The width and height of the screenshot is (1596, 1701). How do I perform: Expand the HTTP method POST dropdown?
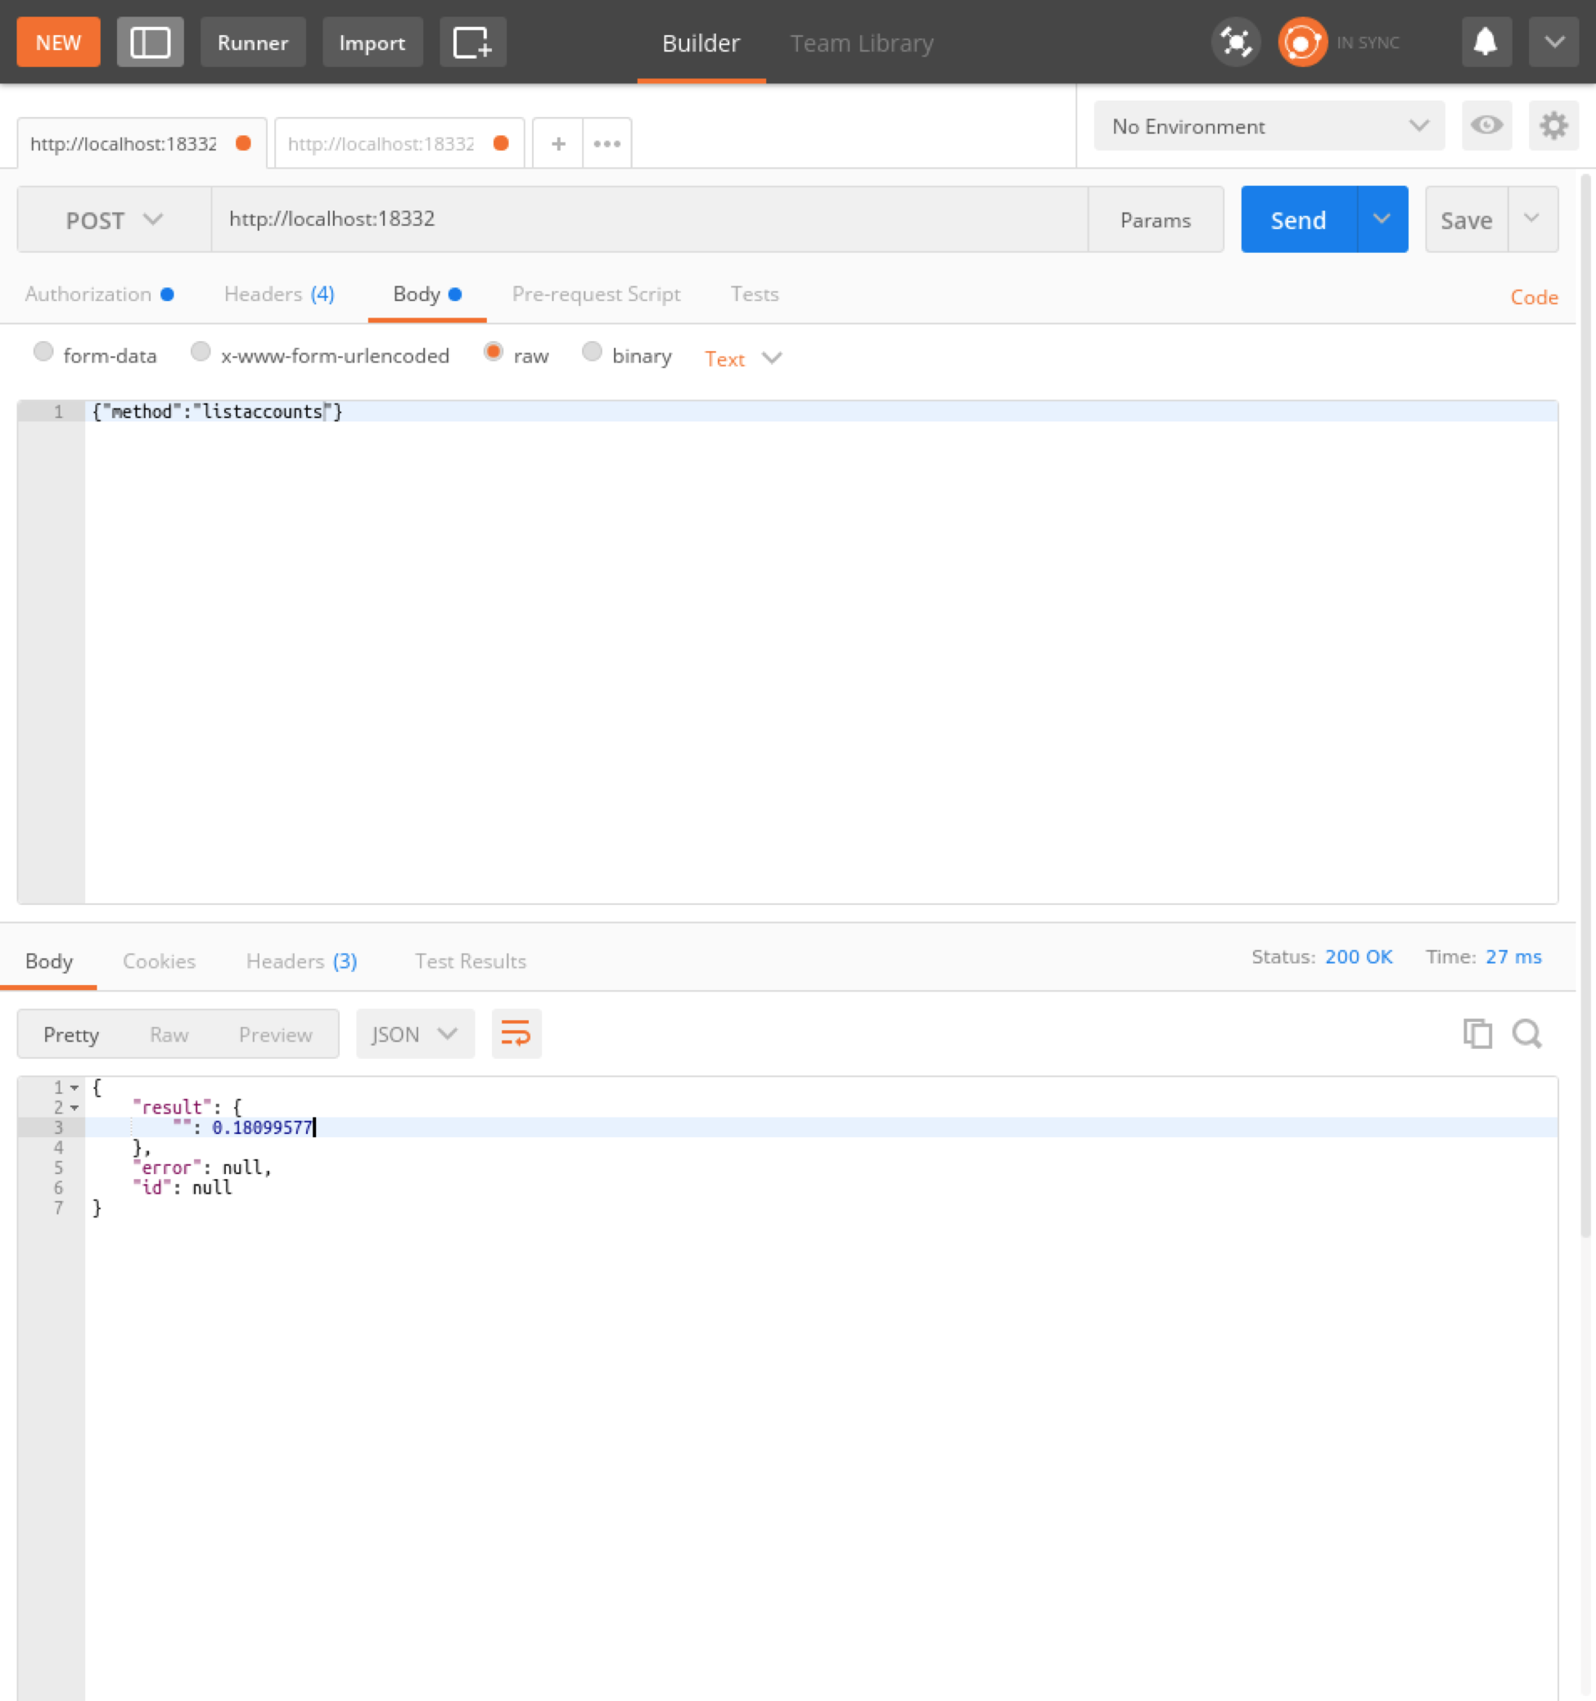click(x=112, y=219)
